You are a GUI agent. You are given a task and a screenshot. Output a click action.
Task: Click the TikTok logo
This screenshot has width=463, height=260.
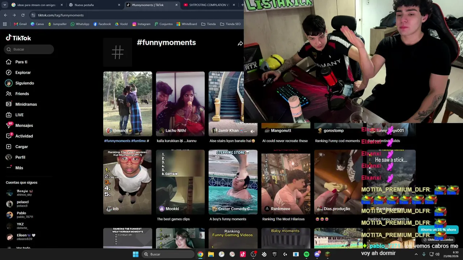(18, 38)
